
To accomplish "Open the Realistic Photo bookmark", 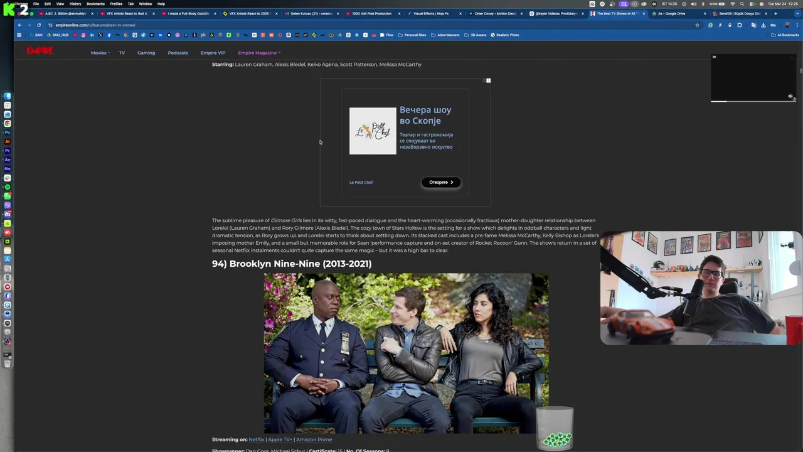I will point(505,35).
